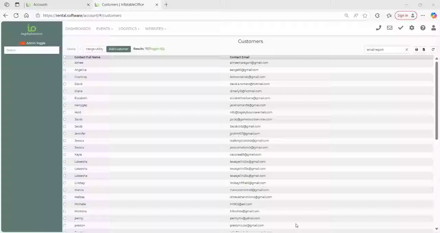Close the Accounts browser tab
440x233 pixels.
(x=88, y=4)
